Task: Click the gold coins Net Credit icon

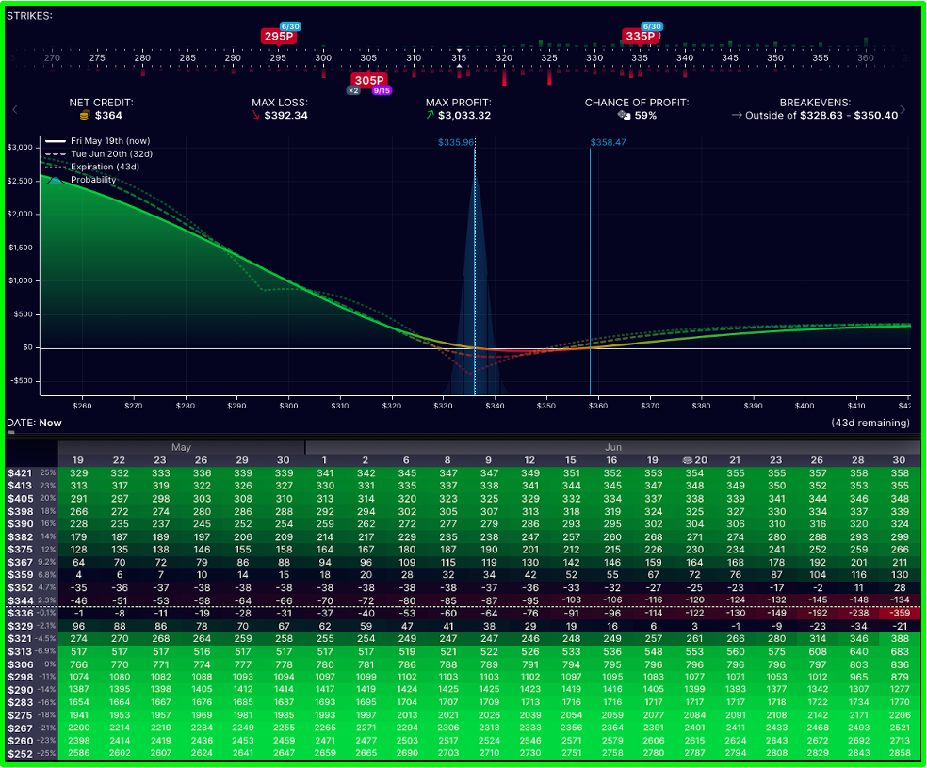Action: click(85, 115)
